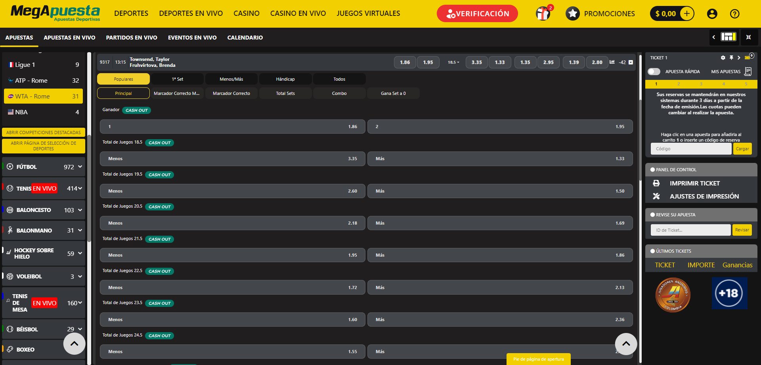Image resolution: width=761 pixels, height=365 pixels.
Task: Expand the Tenis de Mesa chevron
Action: [80, 303]
